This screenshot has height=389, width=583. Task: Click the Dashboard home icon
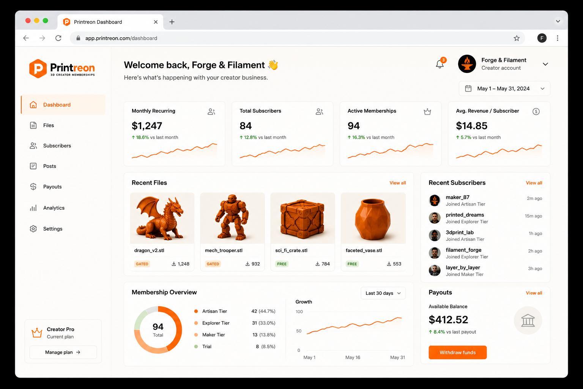pos(33,105)
